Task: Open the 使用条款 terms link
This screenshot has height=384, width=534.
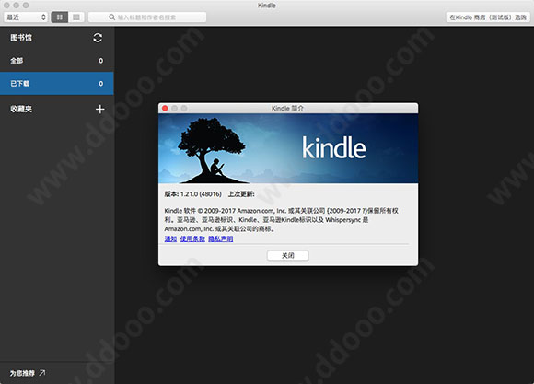Action: pyautogui.click(x=192, y=239)
